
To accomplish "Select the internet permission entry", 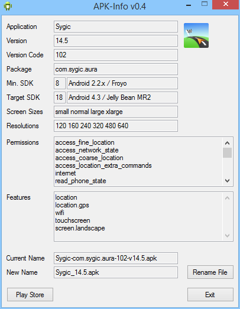I will (x=66, y=173).
